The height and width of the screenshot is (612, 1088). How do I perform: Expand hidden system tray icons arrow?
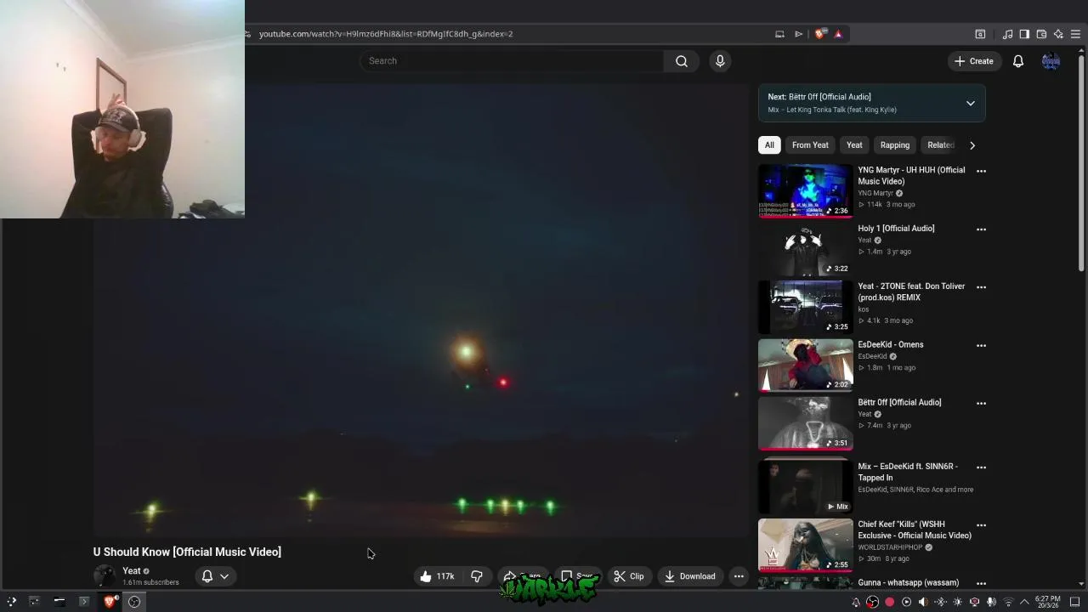pyautogui.click(x=1024, y=602)
